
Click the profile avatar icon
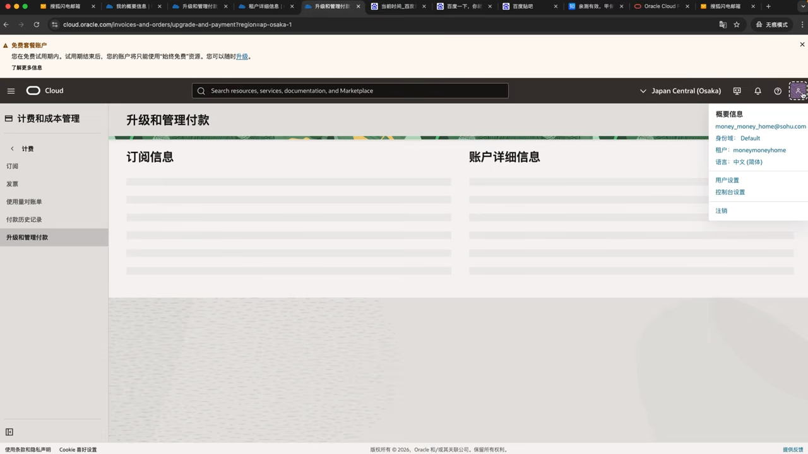(798, 91)
